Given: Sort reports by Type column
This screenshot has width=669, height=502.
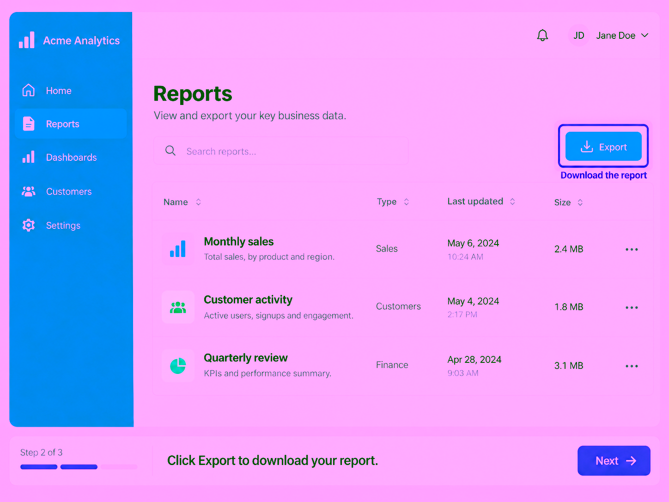Looking at the screenshot, I should tap(393, 202).
